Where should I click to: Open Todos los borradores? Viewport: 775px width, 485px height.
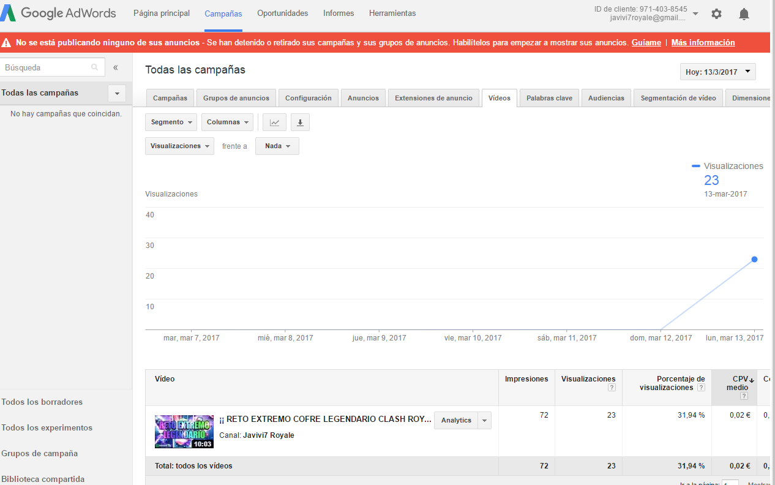[42, 402]
